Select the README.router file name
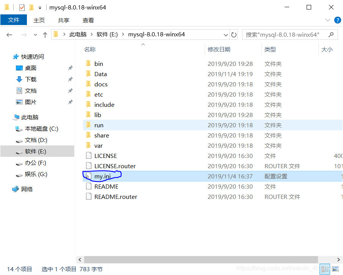Image resolution: width=343 pixels, height=275 pixels. click(x=116, y=197)
